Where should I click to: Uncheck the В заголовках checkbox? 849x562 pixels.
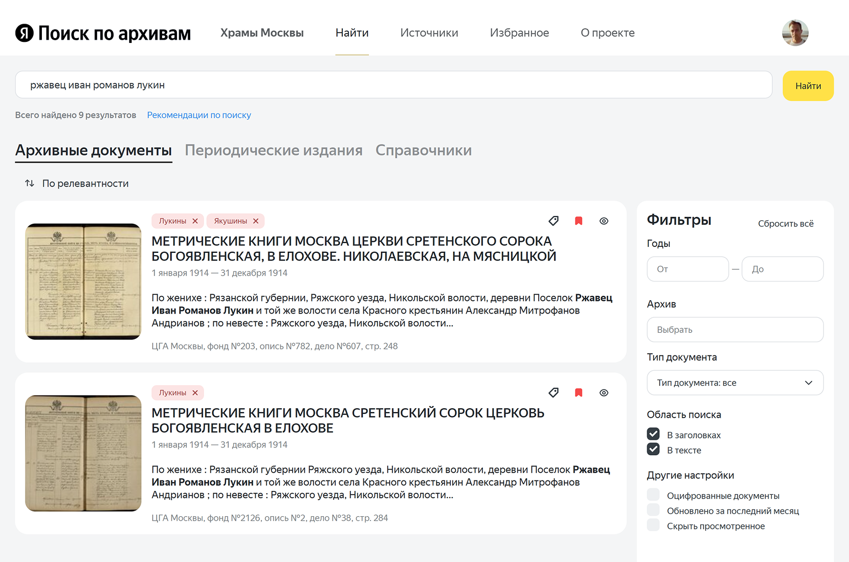(653, 434)
